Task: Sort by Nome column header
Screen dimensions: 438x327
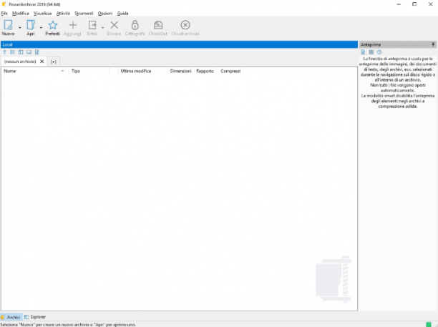Action: pos(34,72)
